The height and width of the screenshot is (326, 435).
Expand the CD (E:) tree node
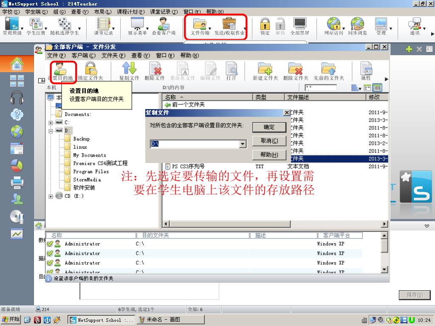pos(51,196)
